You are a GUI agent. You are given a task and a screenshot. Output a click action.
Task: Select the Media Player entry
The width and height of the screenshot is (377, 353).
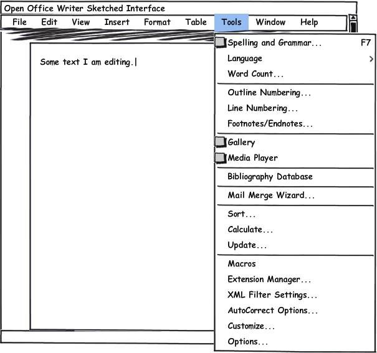click(x=295, y=158)
